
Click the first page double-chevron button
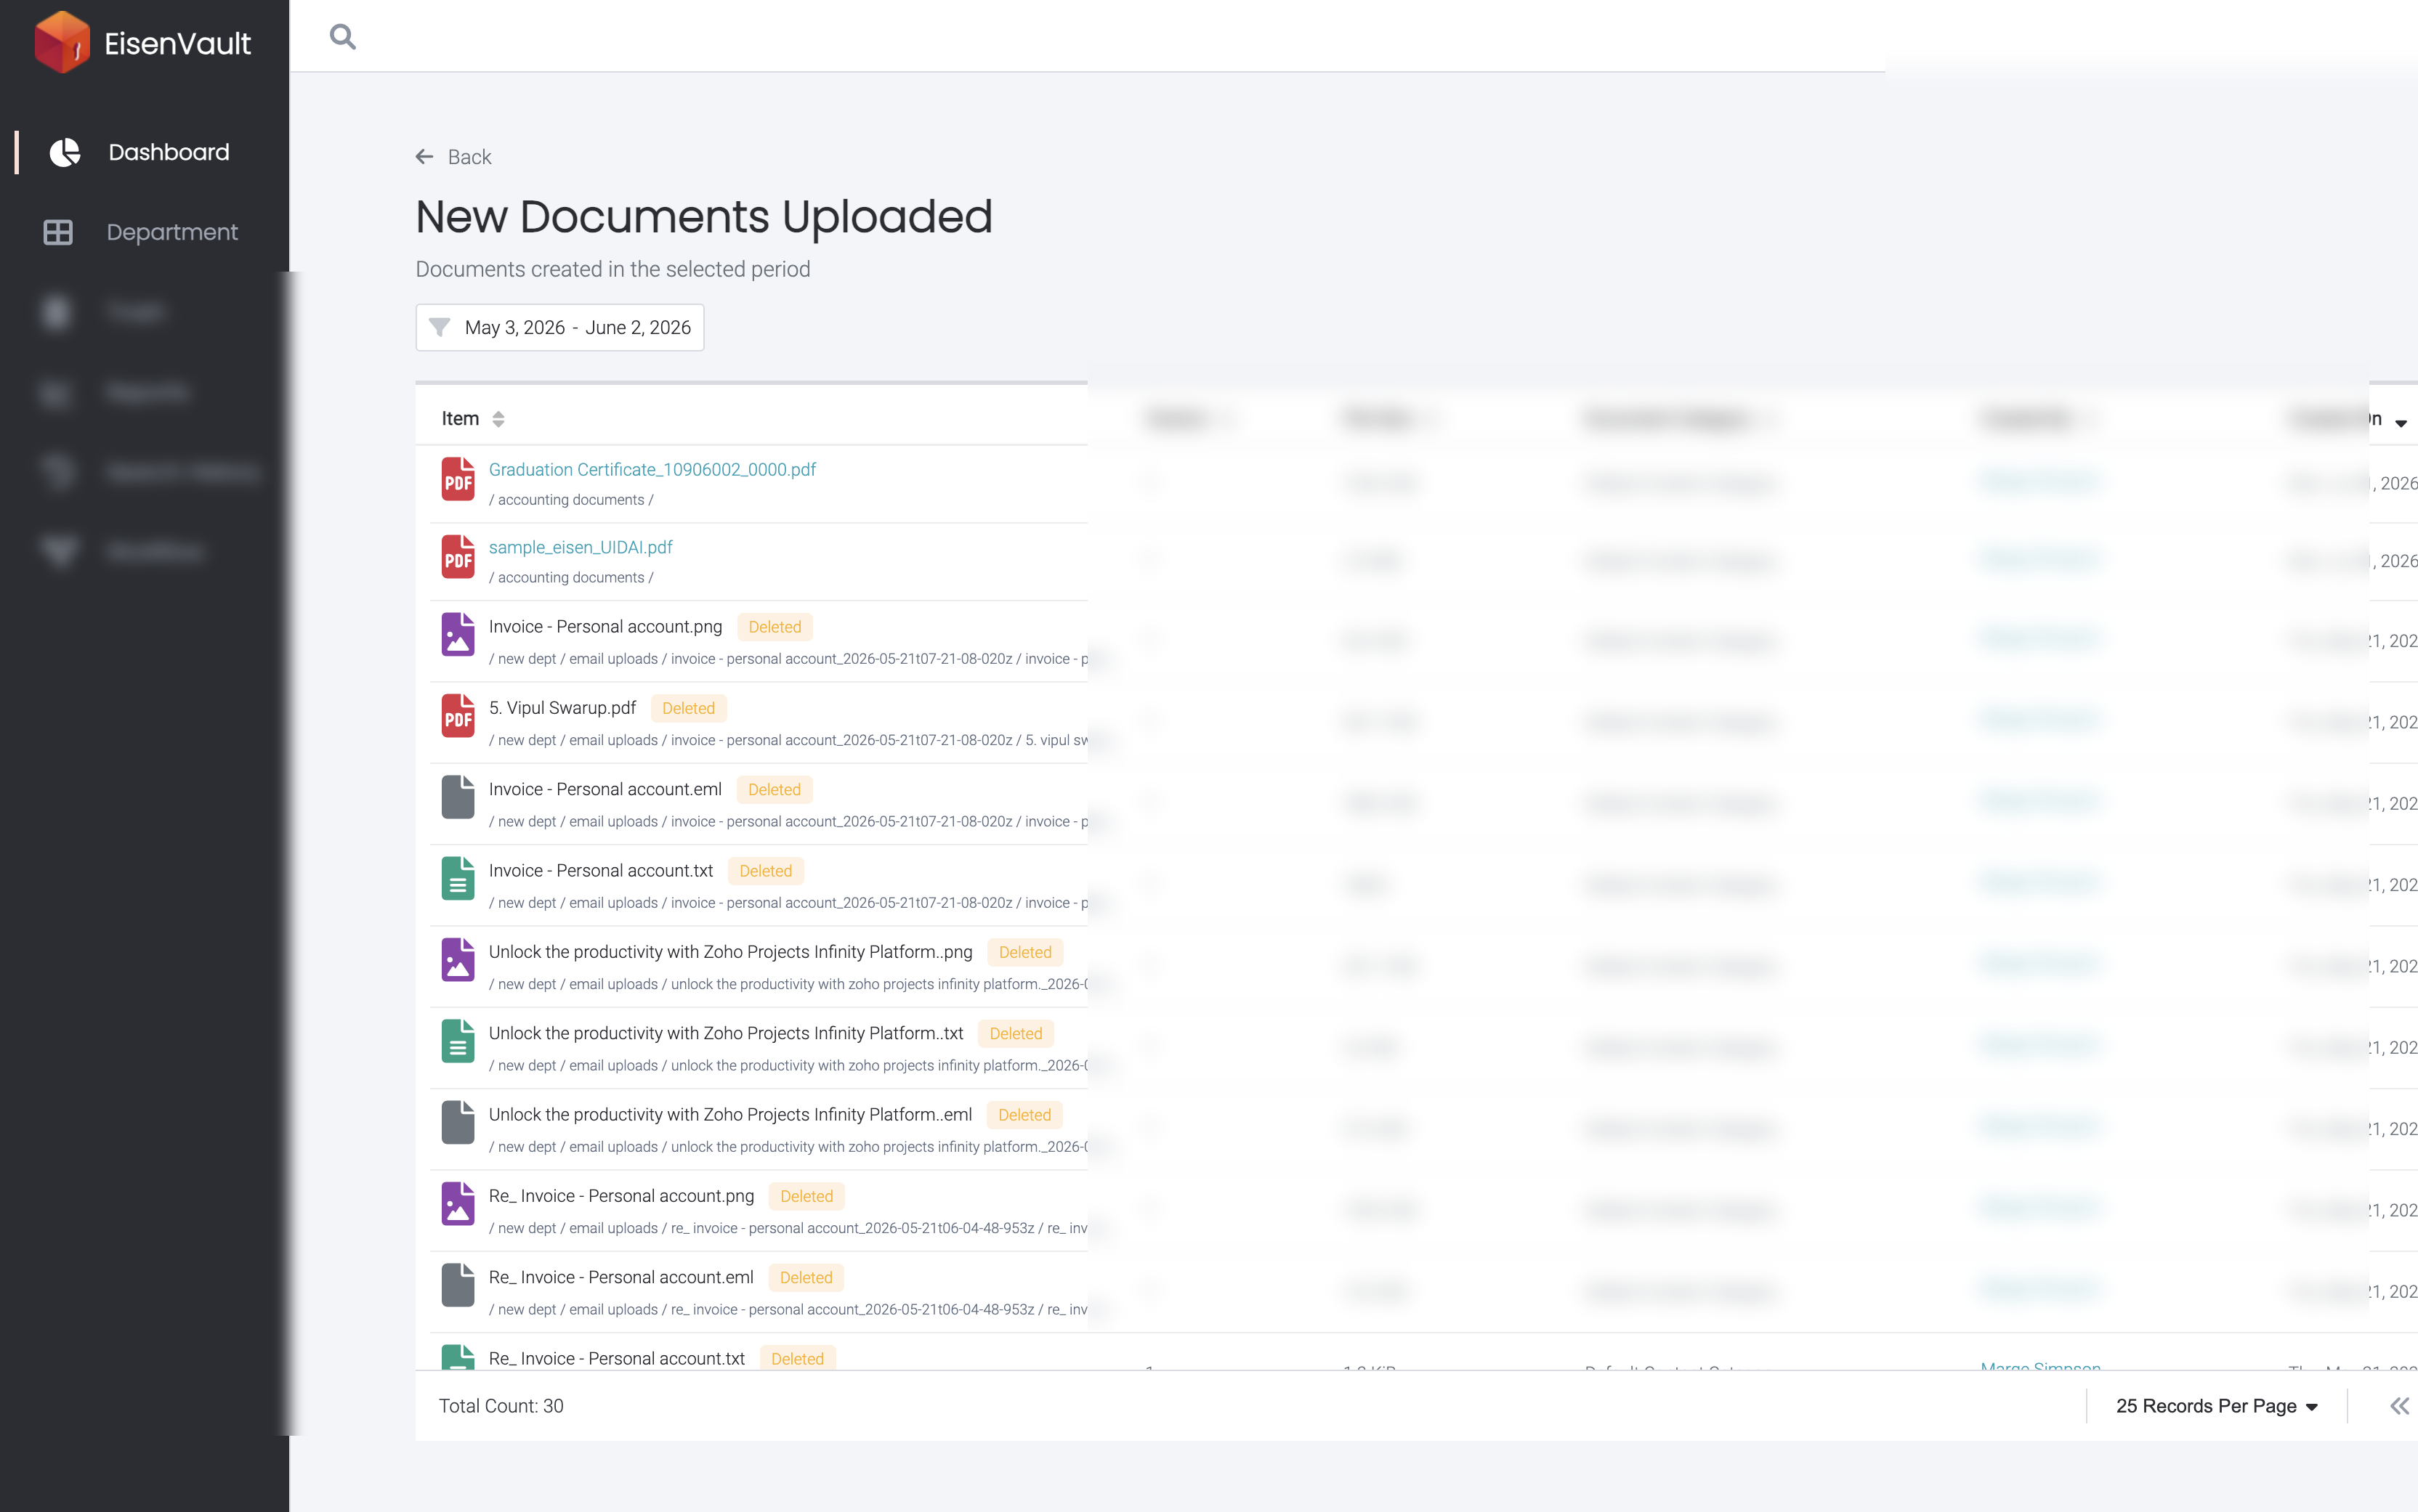click(x=2400, y=1406)
